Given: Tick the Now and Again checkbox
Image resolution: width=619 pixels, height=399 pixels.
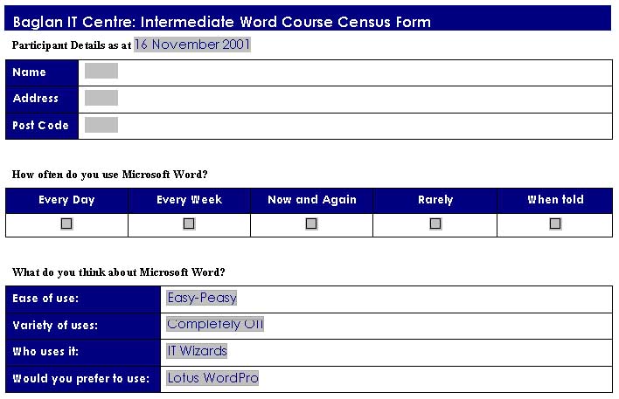Looking at the screenshot, I should 311,224.
